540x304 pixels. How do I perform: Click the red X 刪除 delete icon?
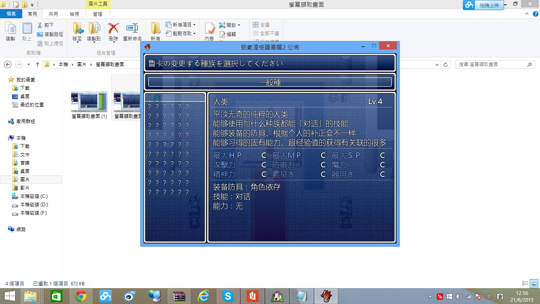coord(113,28)
